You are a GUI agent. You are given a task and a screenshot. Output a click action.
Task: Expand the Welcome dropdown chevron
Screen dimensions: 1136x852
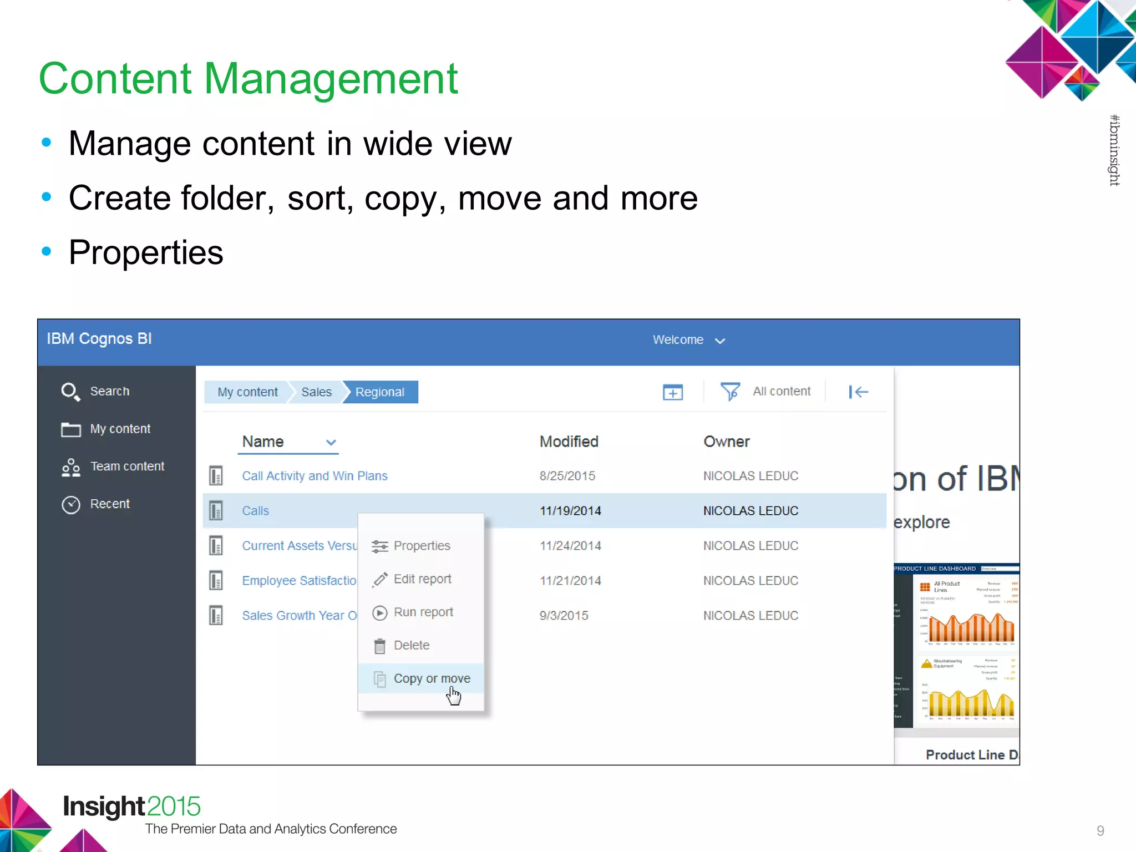click(720, 341)
